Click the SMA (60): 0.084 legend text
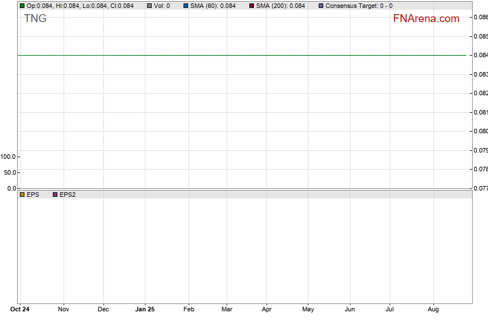Viewport: 488px width, 321px height. tap(213, 6)
